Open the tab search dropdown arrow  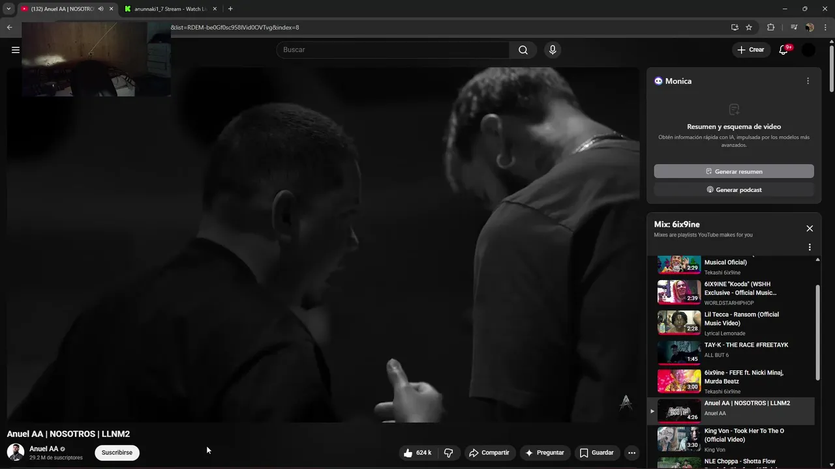click(x=8, y=9)
